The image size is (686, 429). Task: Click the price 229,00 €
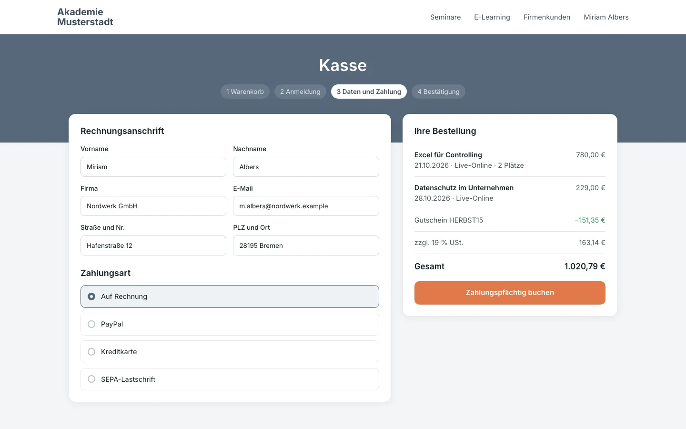click(x=591, y=188)
